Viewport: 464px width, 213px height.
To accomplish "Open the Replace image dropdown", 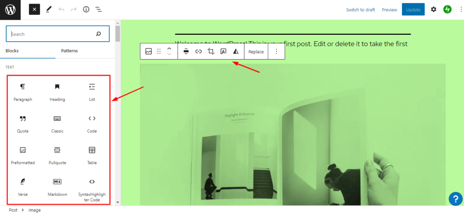I will (256, 52).
